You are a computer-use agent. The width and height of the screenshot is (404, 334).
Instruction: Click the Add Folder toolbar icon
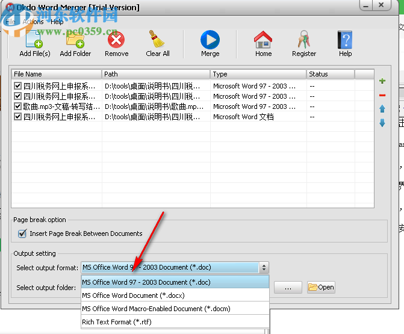click(75, 39)
